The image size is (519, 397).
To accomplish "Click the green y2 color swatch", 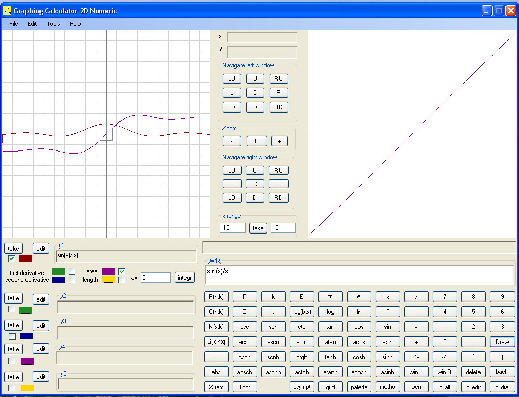I will pos(25,310).
